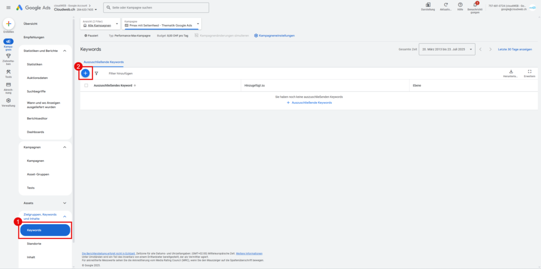Expand the Assets section
Viewport: 541px width, 269px height.
click(x=64, y=202)
